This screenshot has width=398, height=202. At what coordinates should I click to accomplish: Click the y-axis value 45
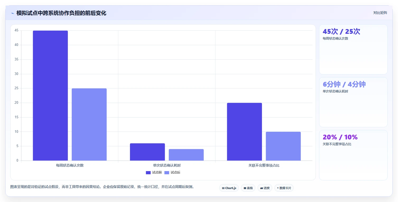16,30
